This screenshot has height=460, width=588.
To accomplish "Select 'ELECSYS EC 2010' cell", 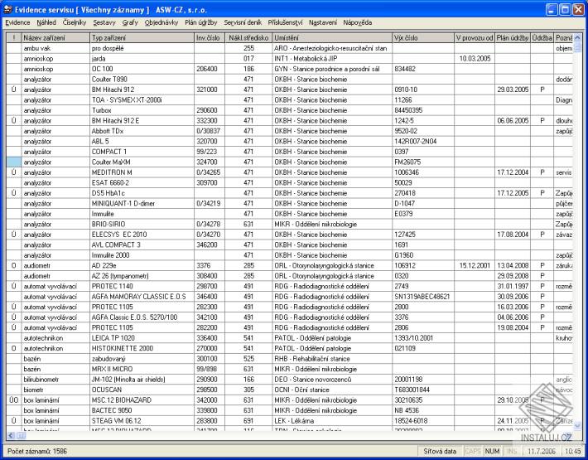I will coord(142,235).
